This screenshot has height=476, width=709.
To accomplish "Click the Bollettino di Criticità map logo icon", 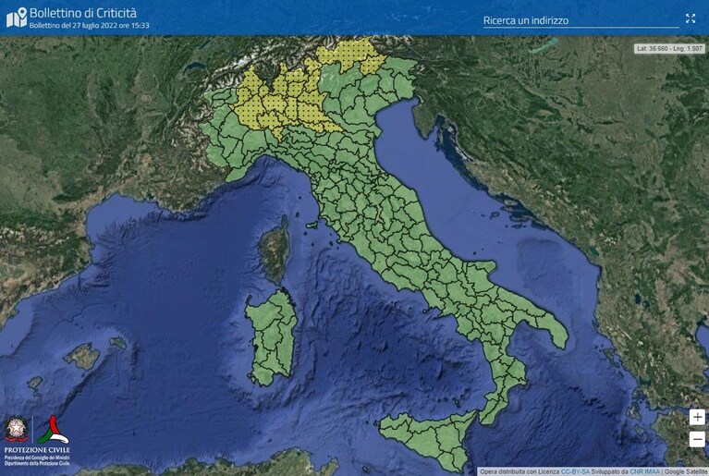I will coord(17,18).
